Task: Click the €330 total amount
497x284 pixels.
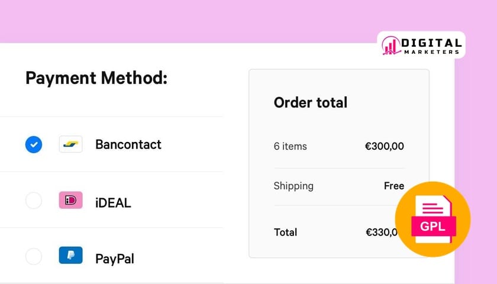Action: click(381, 233)
